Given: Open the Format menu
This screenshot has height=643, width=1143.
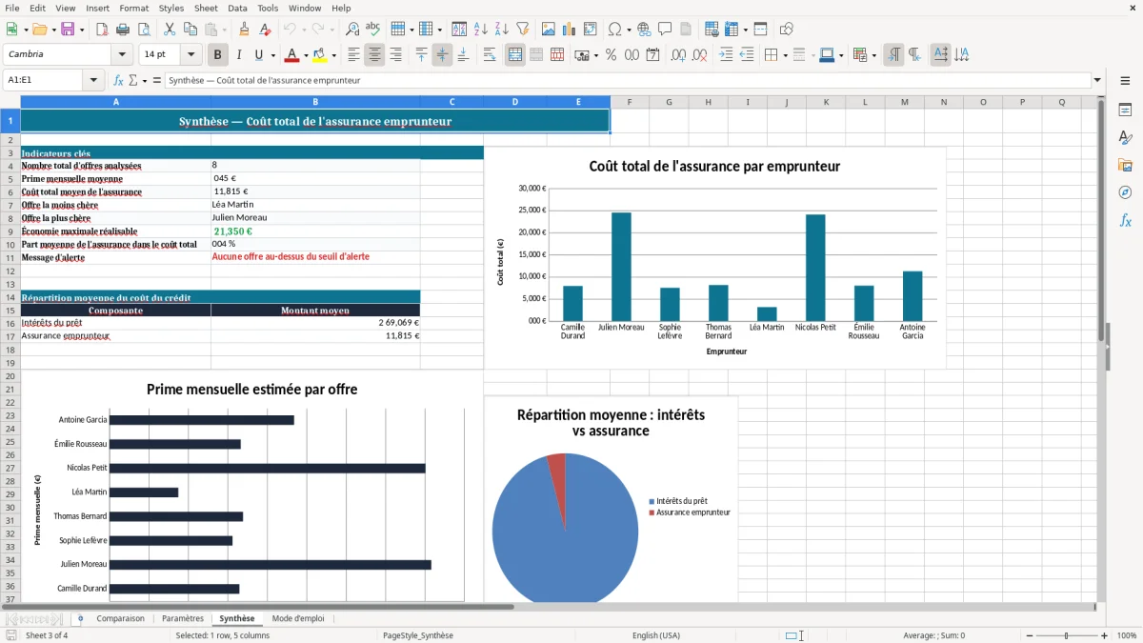Looking at the screenshot, I should click(x=133, y=8).
